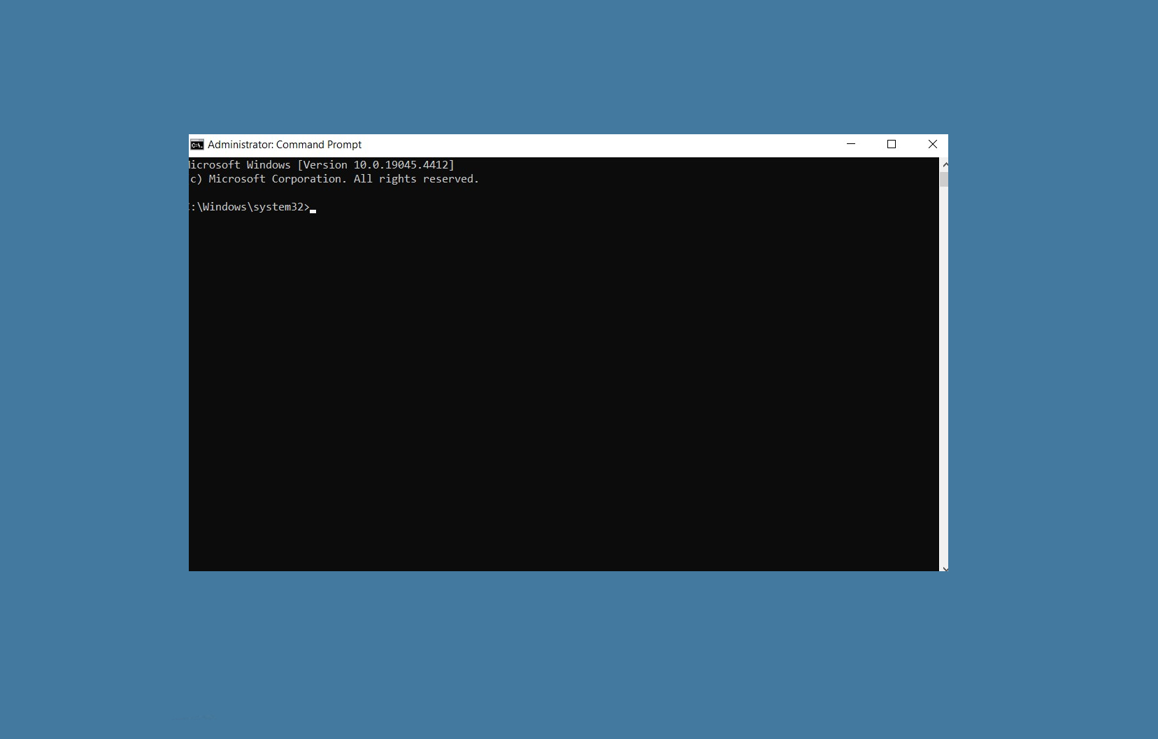Click the scrollbar down arrow

click(x=944, y=568)
